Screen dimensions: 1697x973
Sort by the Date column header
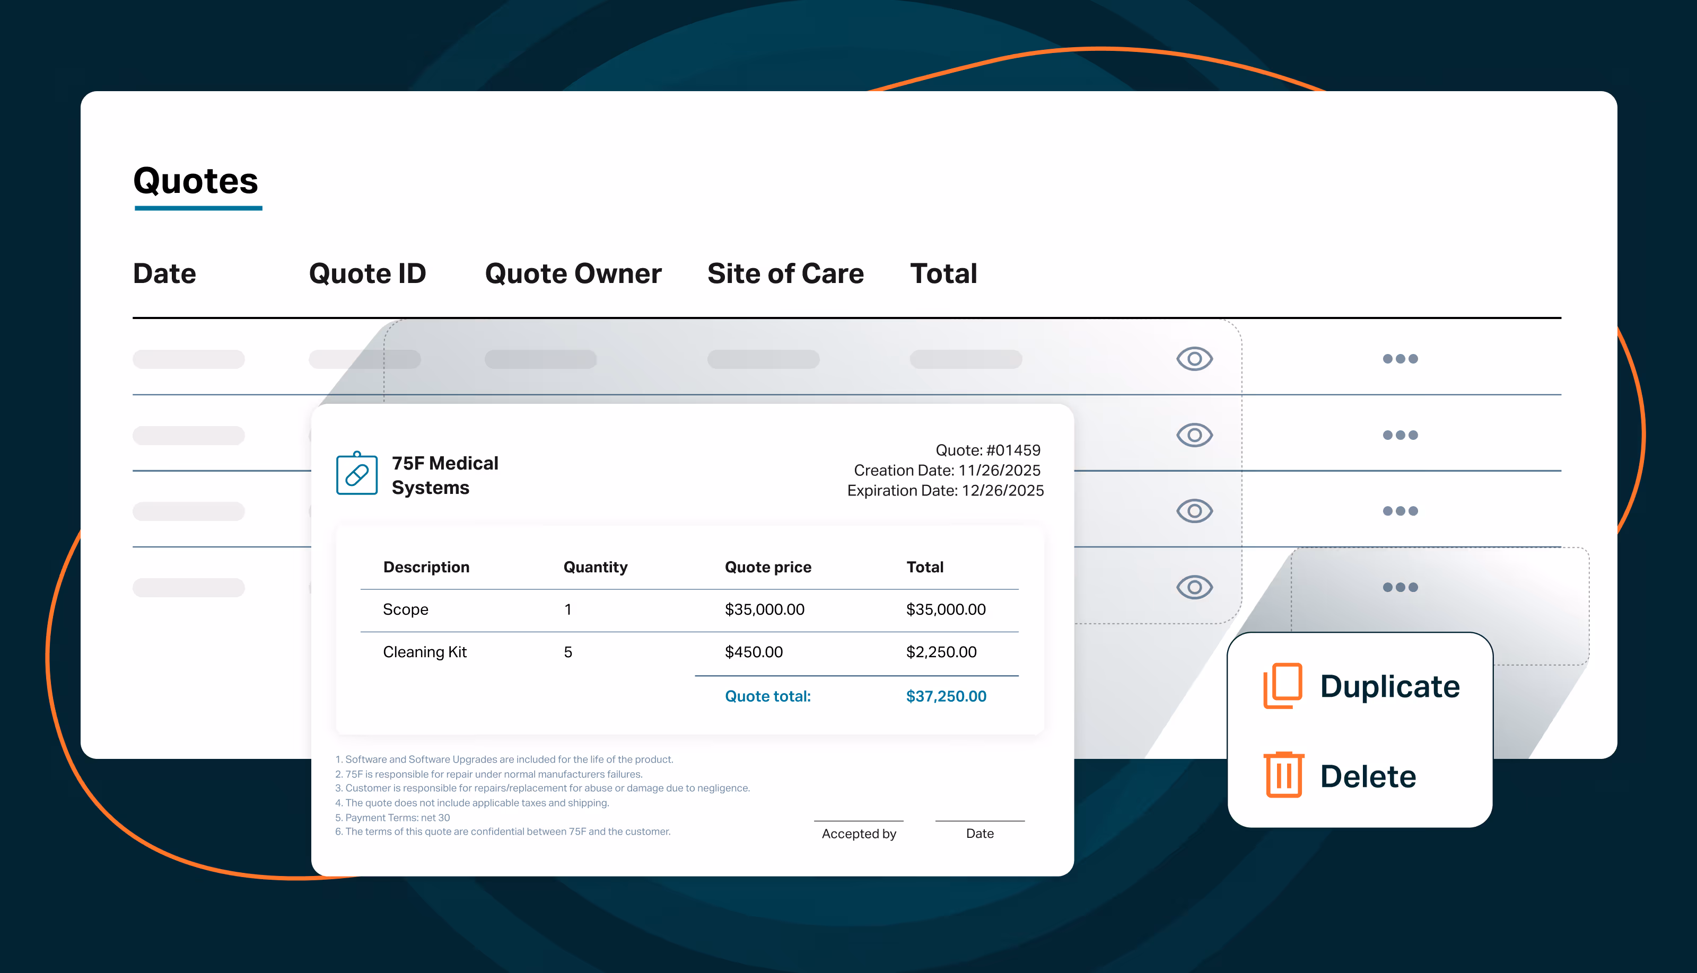tap(164, 273)
